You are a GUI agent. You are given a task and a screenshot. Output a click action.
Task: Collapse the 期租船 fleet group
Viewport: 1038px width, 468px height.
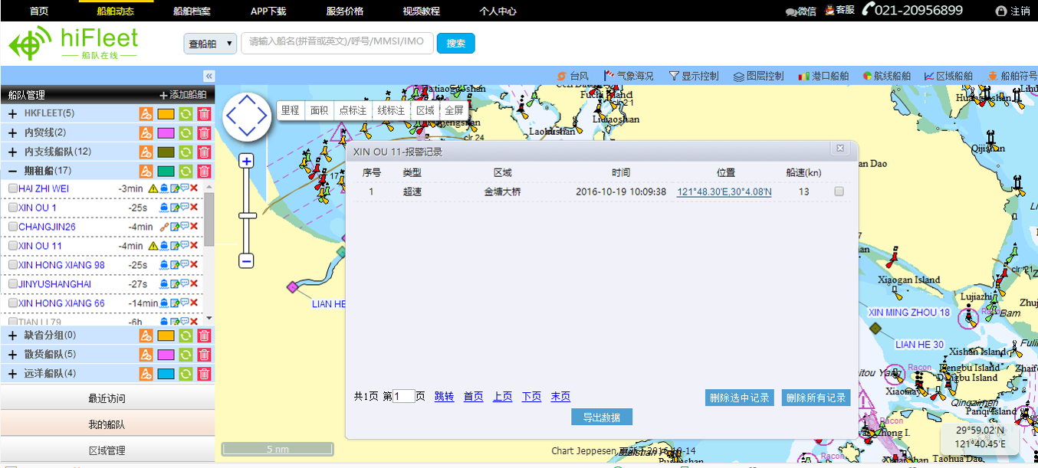12,171
